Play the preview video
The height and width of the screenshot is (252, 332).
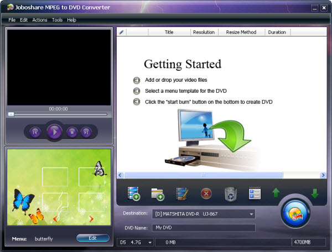coord(54,132)
